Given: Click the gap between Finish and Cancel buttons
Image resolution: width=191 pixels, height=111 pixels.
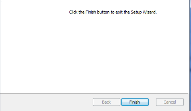Looking at the screenshot, I should 152,102.
